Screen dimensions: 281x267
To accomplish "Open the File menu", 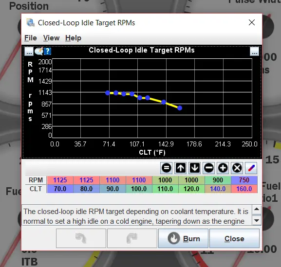I will 31,38.
